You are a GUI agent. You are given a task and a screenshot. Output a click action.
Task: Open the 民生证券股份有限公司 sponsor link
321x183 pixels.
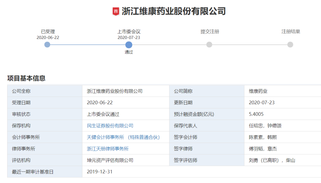[x=110, y=126]
